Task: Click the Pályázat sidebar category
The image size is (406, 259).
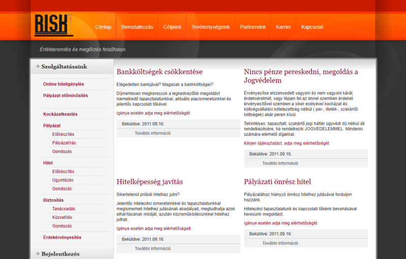Action: (52, 126)
